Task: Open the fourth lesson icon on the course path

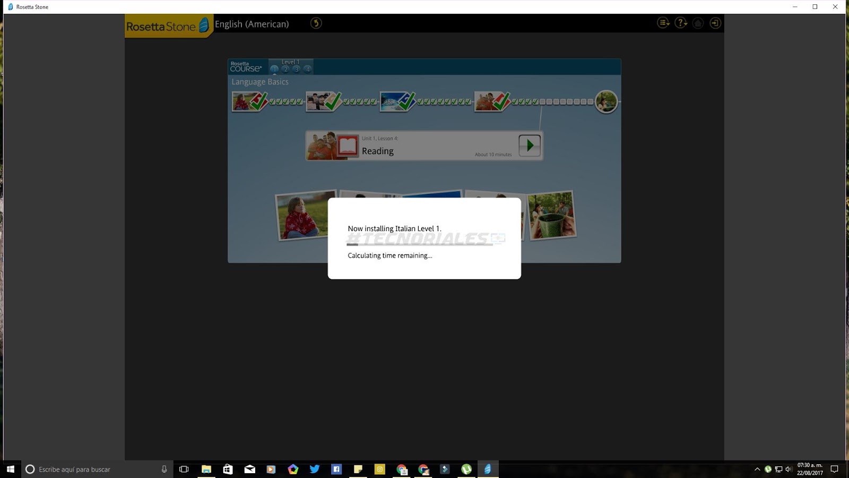Action: (492, 101)
